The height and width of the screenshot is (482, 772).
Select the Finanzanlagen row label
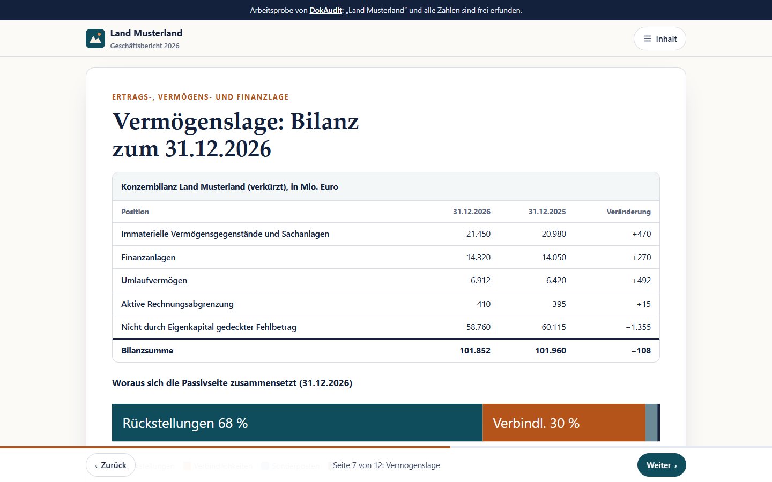(x=149, y=257)
